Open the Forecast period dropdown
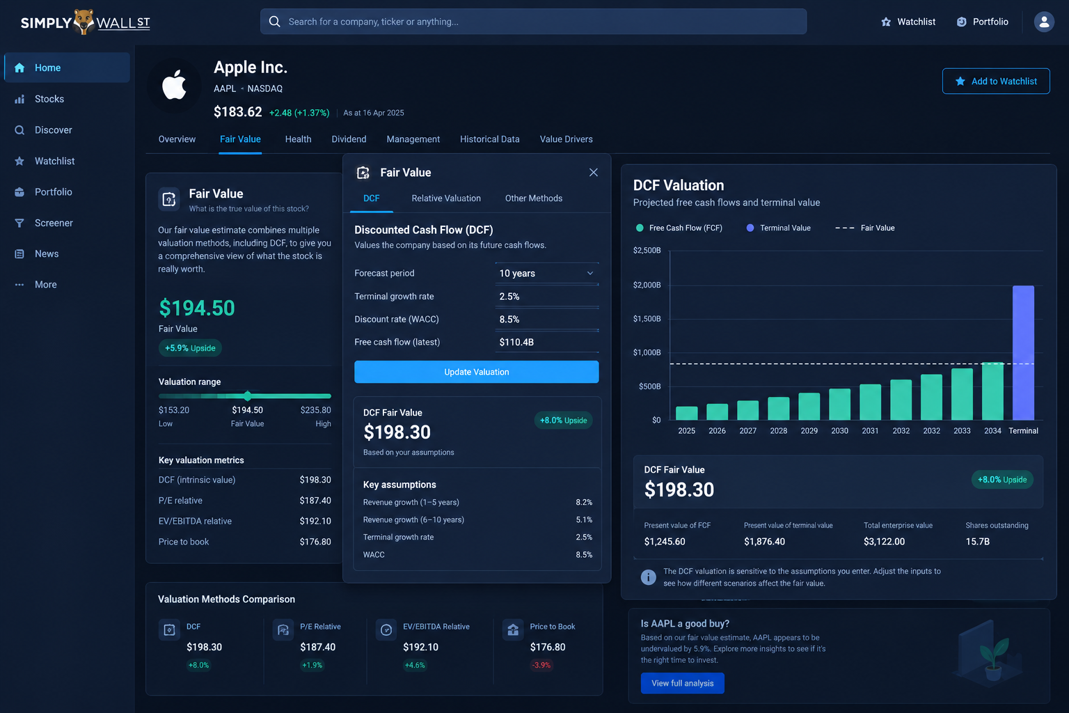Image resolution: width=1069 pixels, height=713 pixels. (x=547, y=274)
